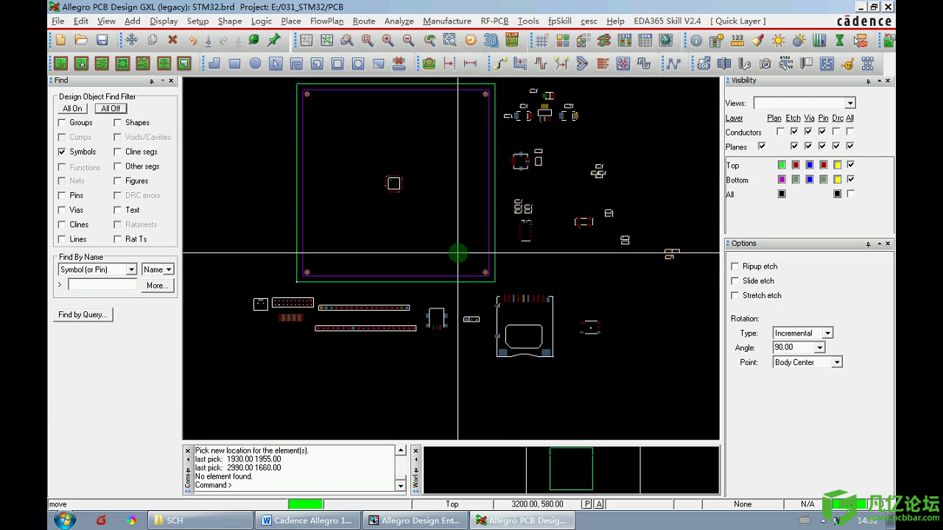This screenshot has height=530, width=943.
Task: Click the All On button
Action: (72, 108)
